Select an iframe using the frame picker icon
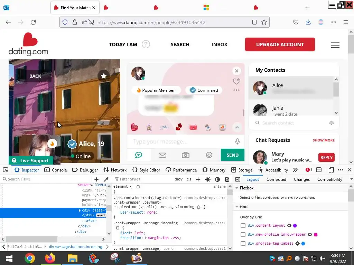Image resolution: width=354 pixels, height=265 pixels. 319,170
